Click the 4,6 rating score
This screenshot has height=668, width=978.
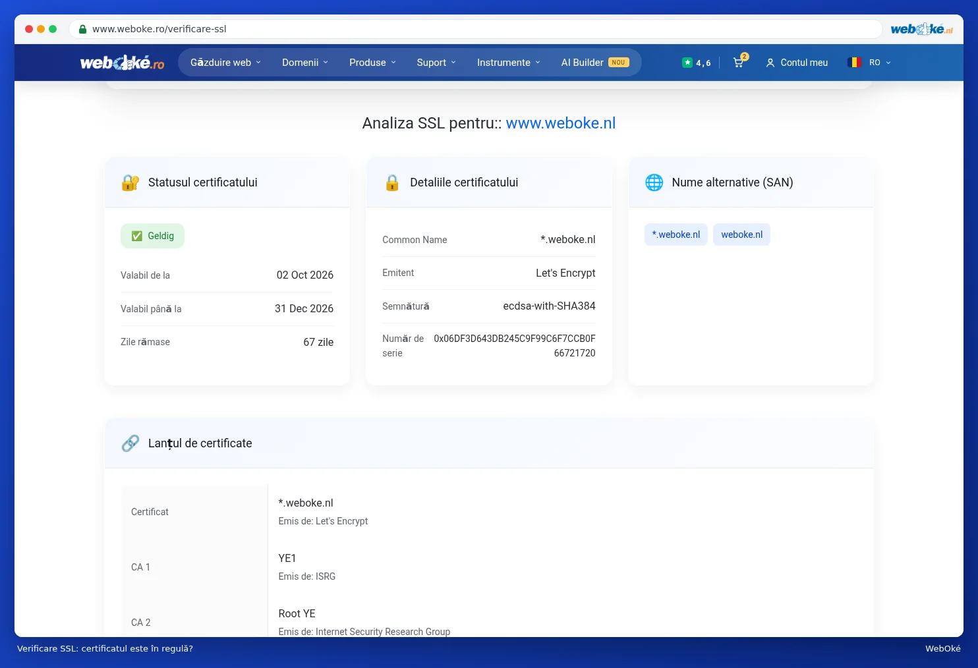(x=703, y=63)
